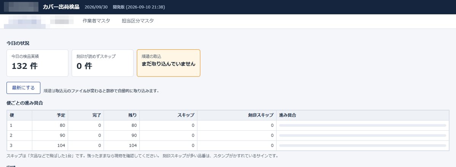This screenshot has width=456, height=167.
Task: Click the 今日の状況 section heading
Action: (x=18, y=44)
